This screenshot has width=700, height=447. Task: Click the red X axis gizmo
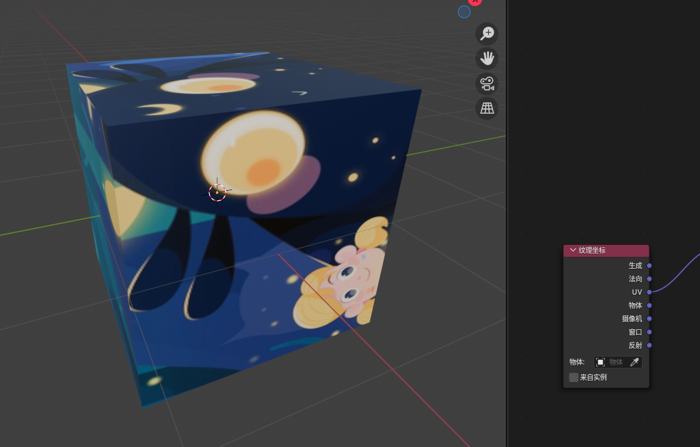pos(475,2)
